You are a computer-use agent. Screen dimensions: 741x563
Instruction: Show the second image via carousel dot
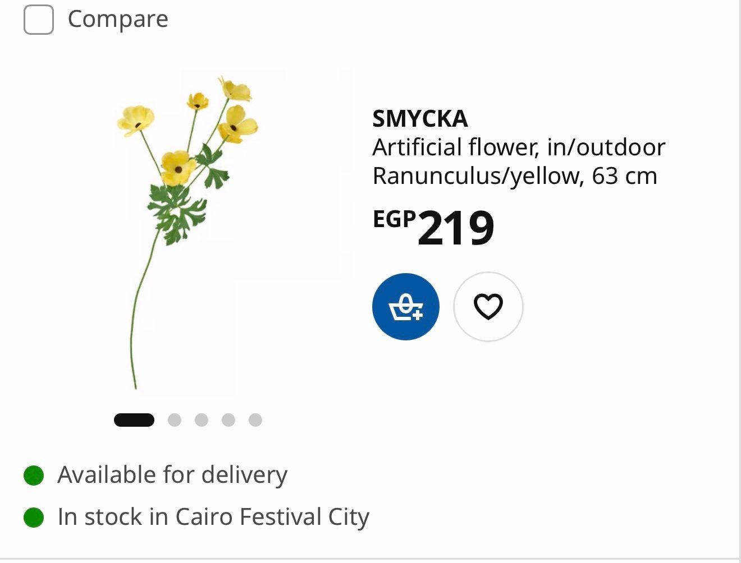pos(175,420)
